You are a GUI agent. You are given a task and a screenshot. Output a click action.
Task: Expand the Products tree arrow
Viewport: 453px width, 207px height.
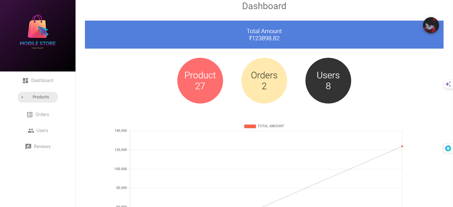coord(22,97)
